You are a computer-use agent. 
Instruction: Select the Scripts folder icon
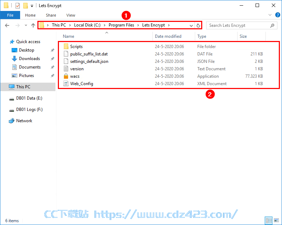pos(66,46)
